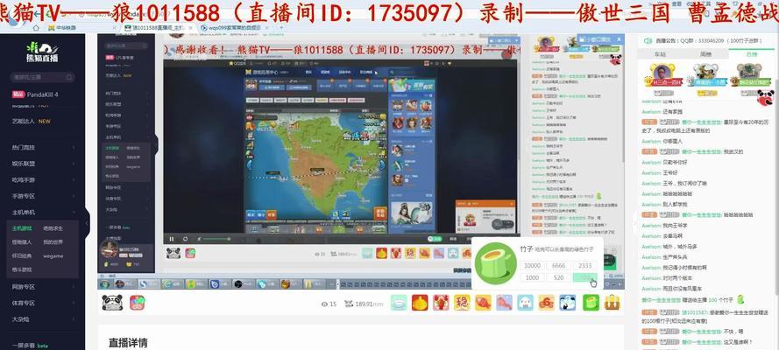The height and width of the screenshot is (350, 779).
Task: Expand the 网游专区 category
Action: (x=43, y=287)
